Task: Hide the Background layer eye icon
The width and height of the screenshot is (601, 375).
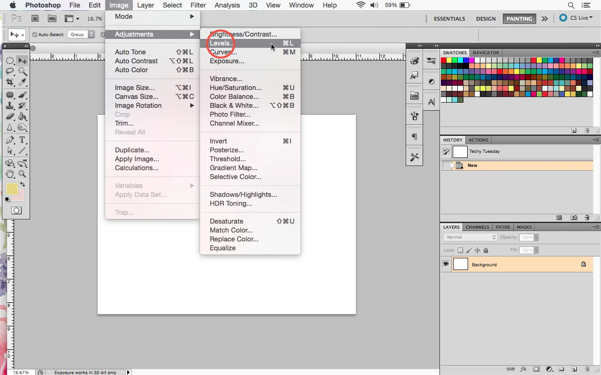Action: pos(446,264)
